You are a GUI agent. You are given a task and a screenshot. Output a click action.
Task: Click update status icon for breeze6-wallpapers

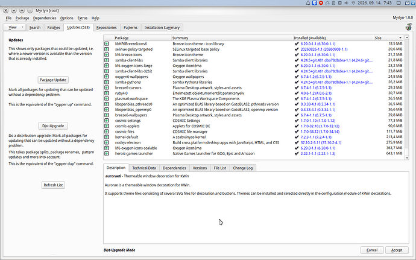point(106,115)
